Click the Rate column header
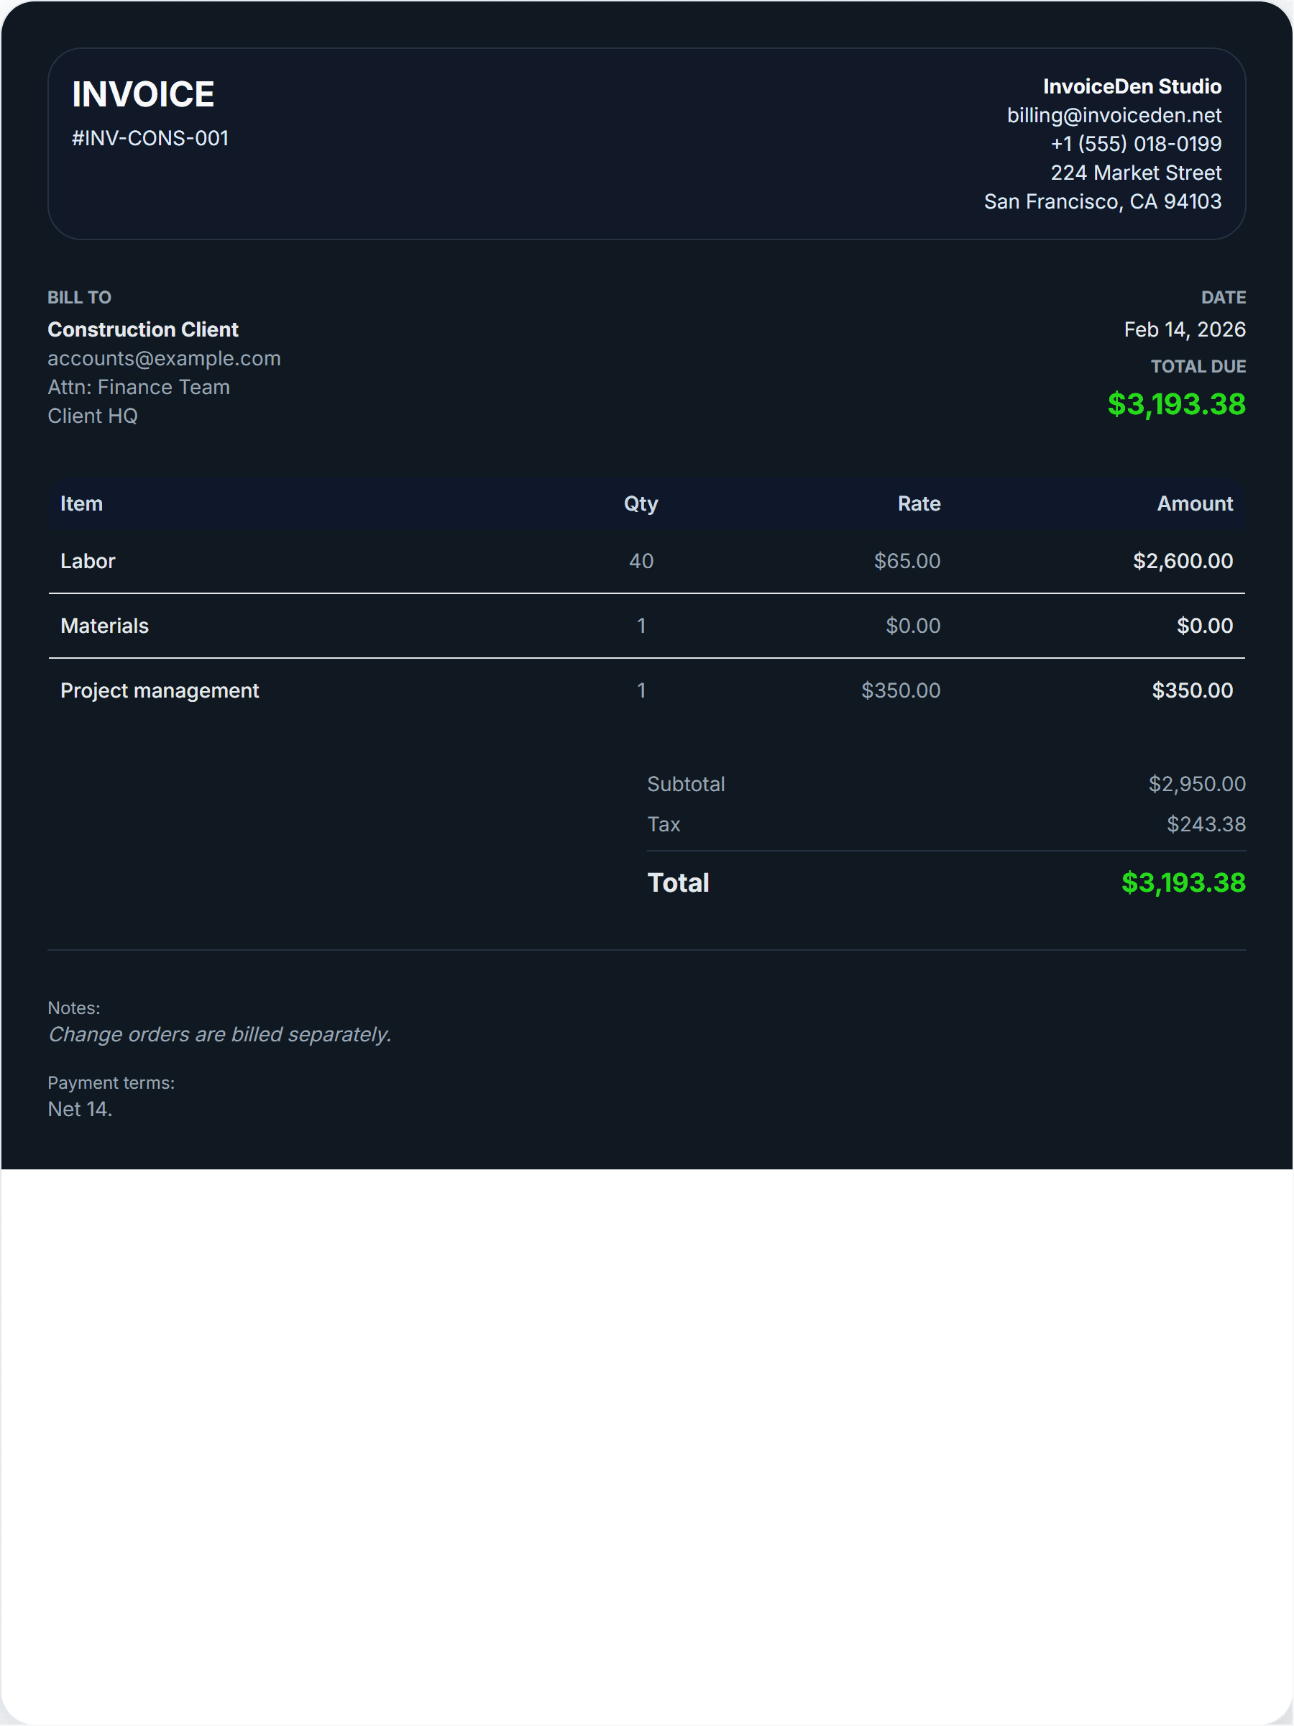The height and width of the screenshot is (1726, 1294). [x=918, y=504]
